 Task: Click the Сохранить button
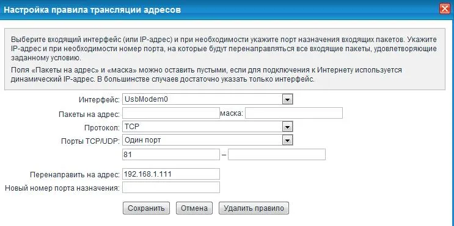tap(146, 208)
